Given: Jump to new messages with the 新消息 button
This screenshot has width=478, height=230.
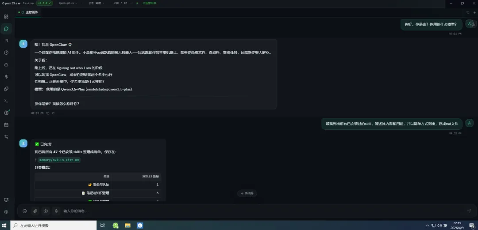Looking at the screenshot, I should 247,193.
